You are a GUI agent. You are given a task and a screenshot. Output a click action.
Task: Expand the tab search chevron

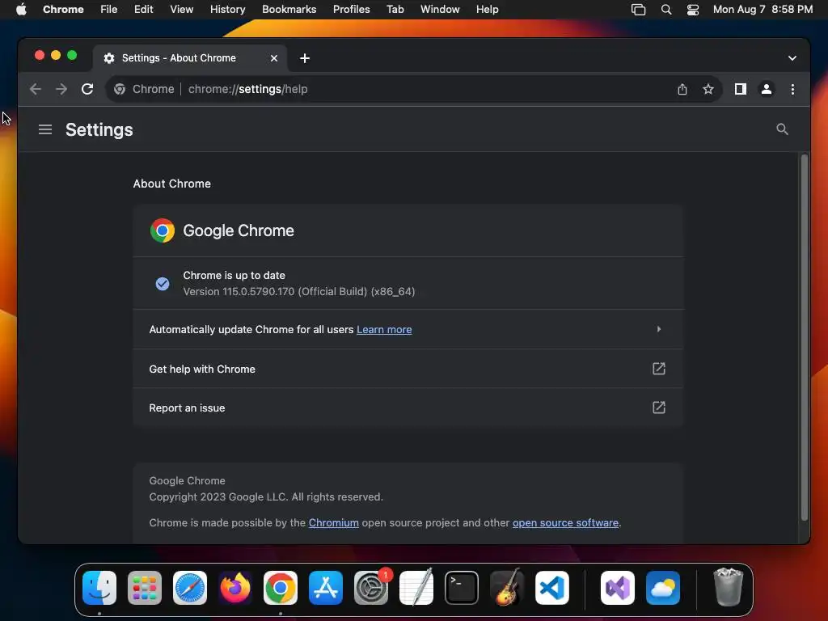792,58
